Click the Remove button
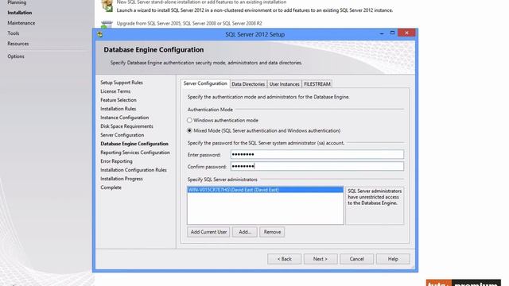This screenshot has width=509, height=286. (272, 232)
